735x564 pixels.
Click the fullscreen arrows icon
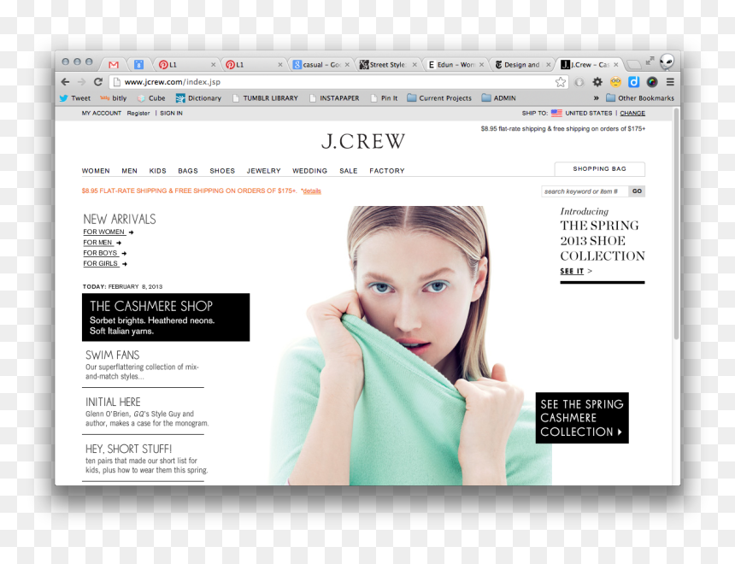(x=650, y=61)
